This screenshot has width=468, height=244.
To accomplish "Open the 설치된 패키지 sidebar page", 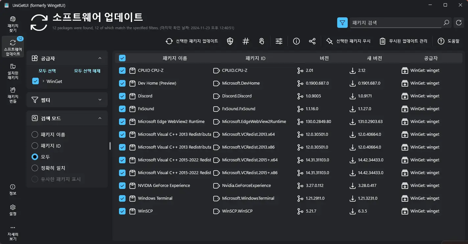I will point(13,71).
